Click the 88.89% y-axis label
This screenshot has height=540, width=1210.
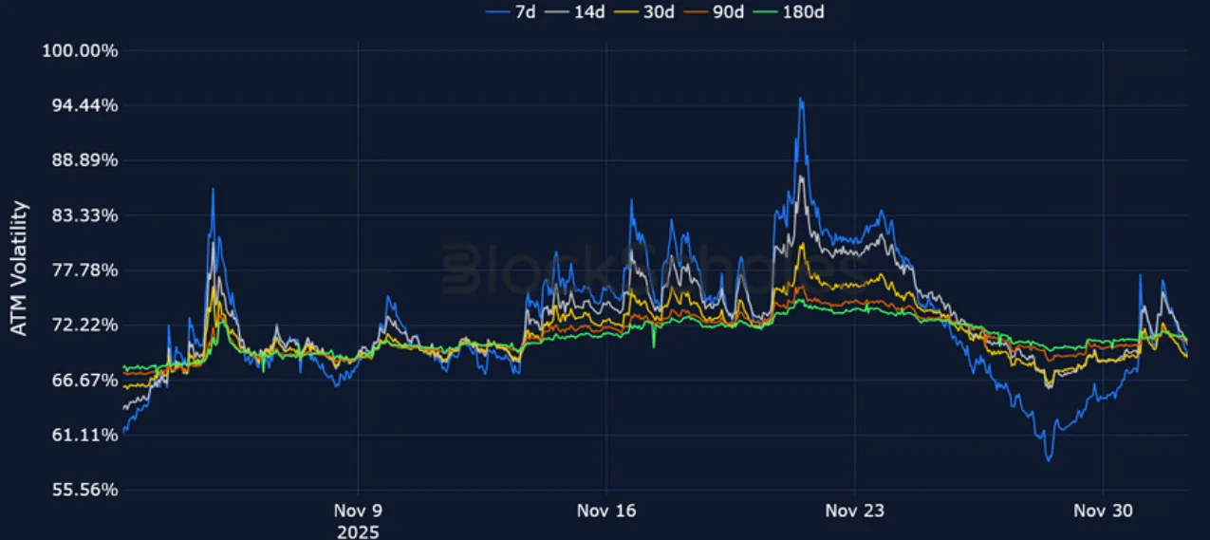[x=84, y=160]
